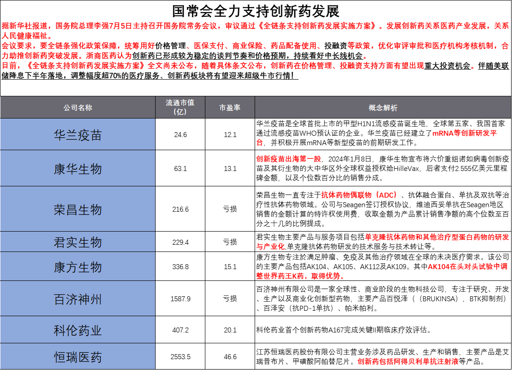Click the title 国常会全力支持创新药发展
512x370 pixels.
point(256,11)
